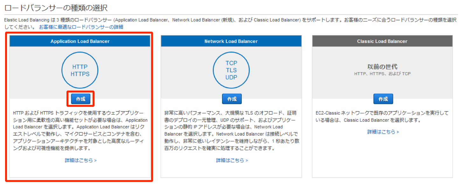Select the Classic Load Balancer header

click(x=382, y=41)
